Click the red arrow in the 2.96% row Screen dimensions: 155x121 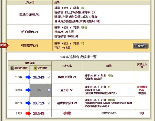click(28, 113)
